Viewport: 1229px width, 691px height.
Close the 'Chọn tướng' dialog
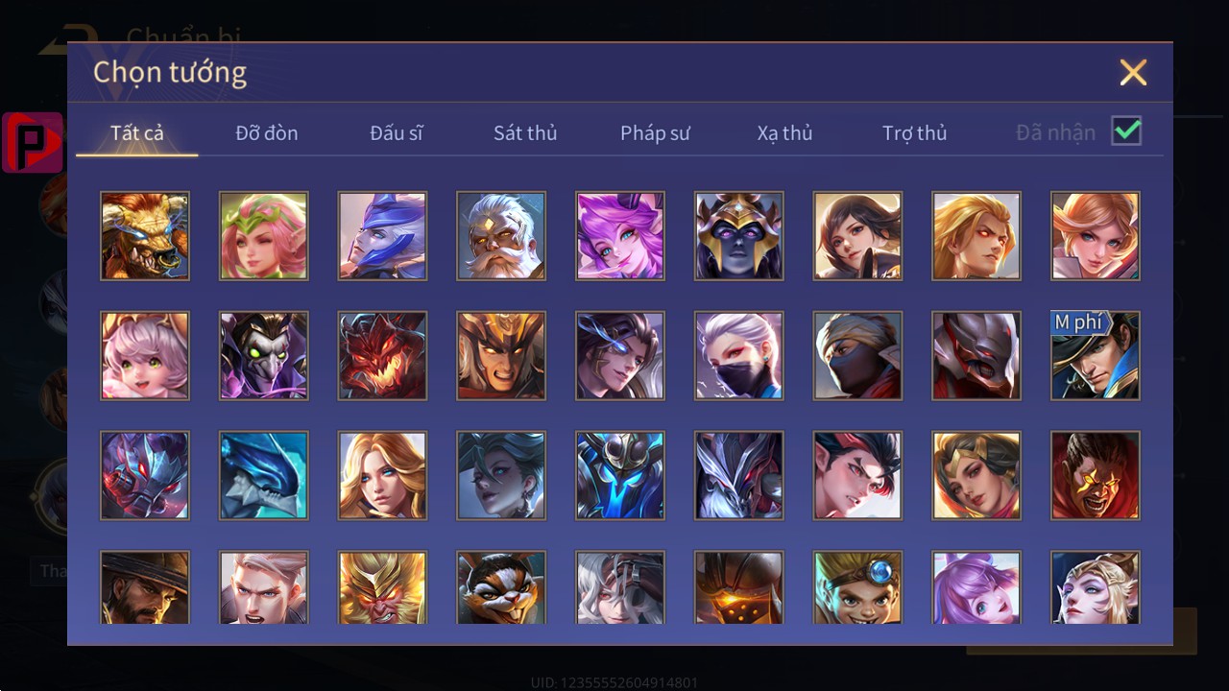click(1133, 73)
